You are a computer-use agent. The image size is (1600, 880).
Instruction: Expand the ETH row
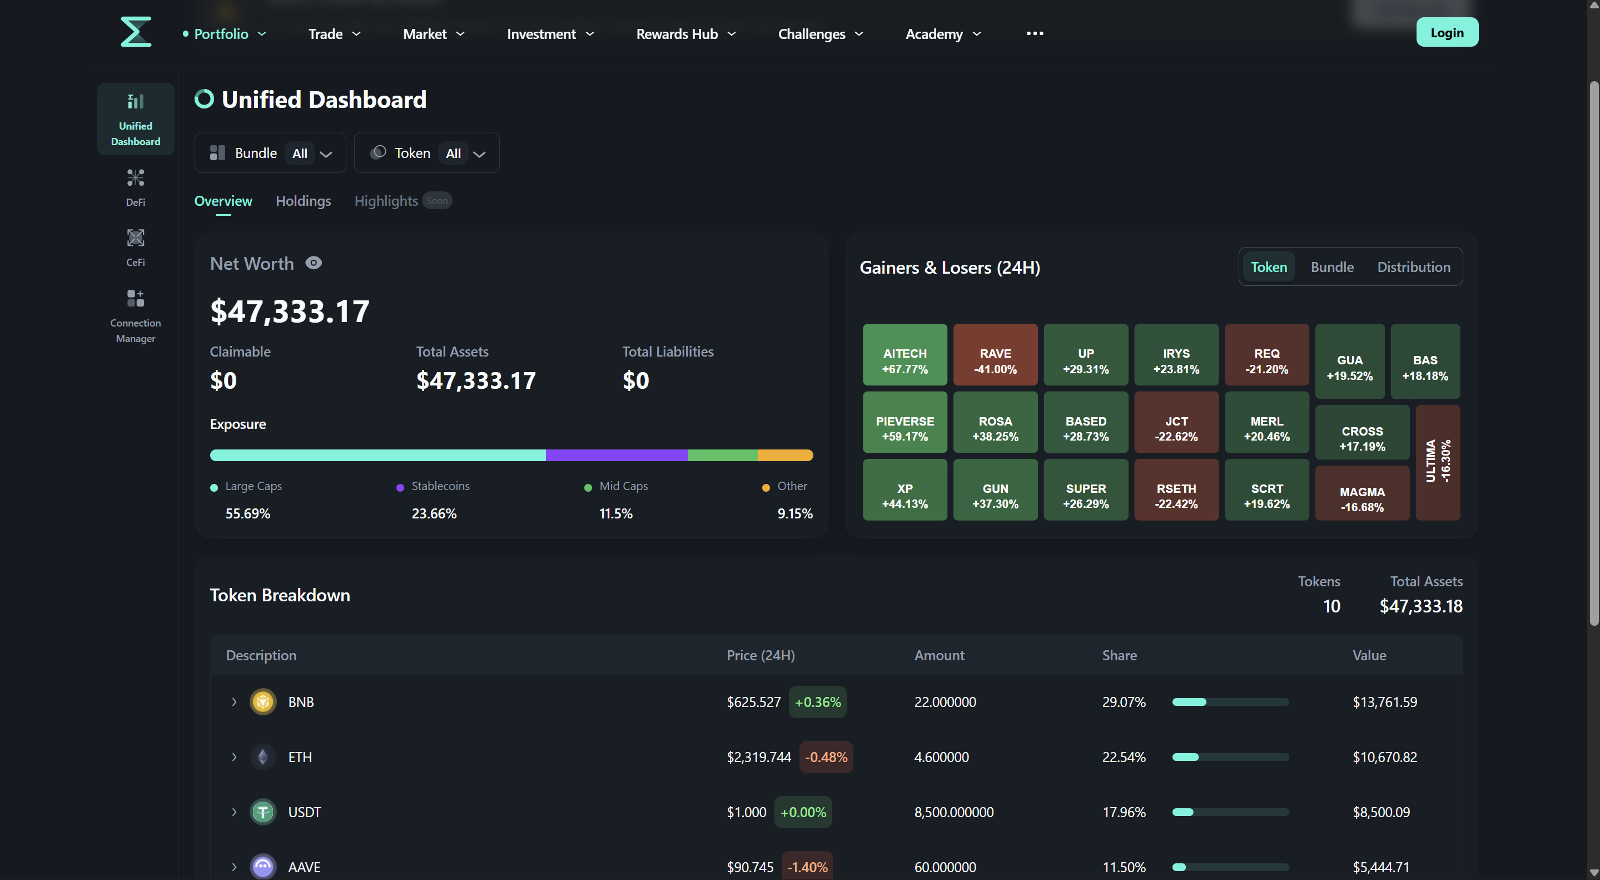point(234,757)
